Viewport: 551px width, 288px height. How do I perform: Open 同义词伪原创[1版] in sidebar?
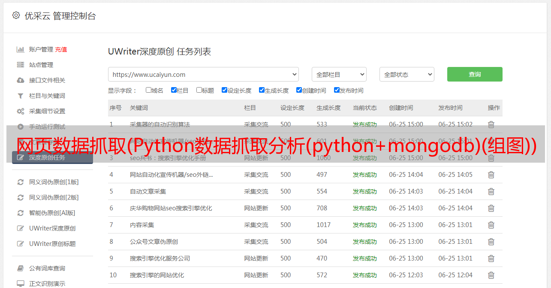(x=54, y=182)
